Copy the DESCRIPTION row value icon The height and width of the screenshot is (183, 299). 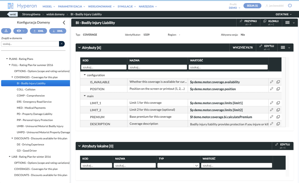[x=278, y=124]
